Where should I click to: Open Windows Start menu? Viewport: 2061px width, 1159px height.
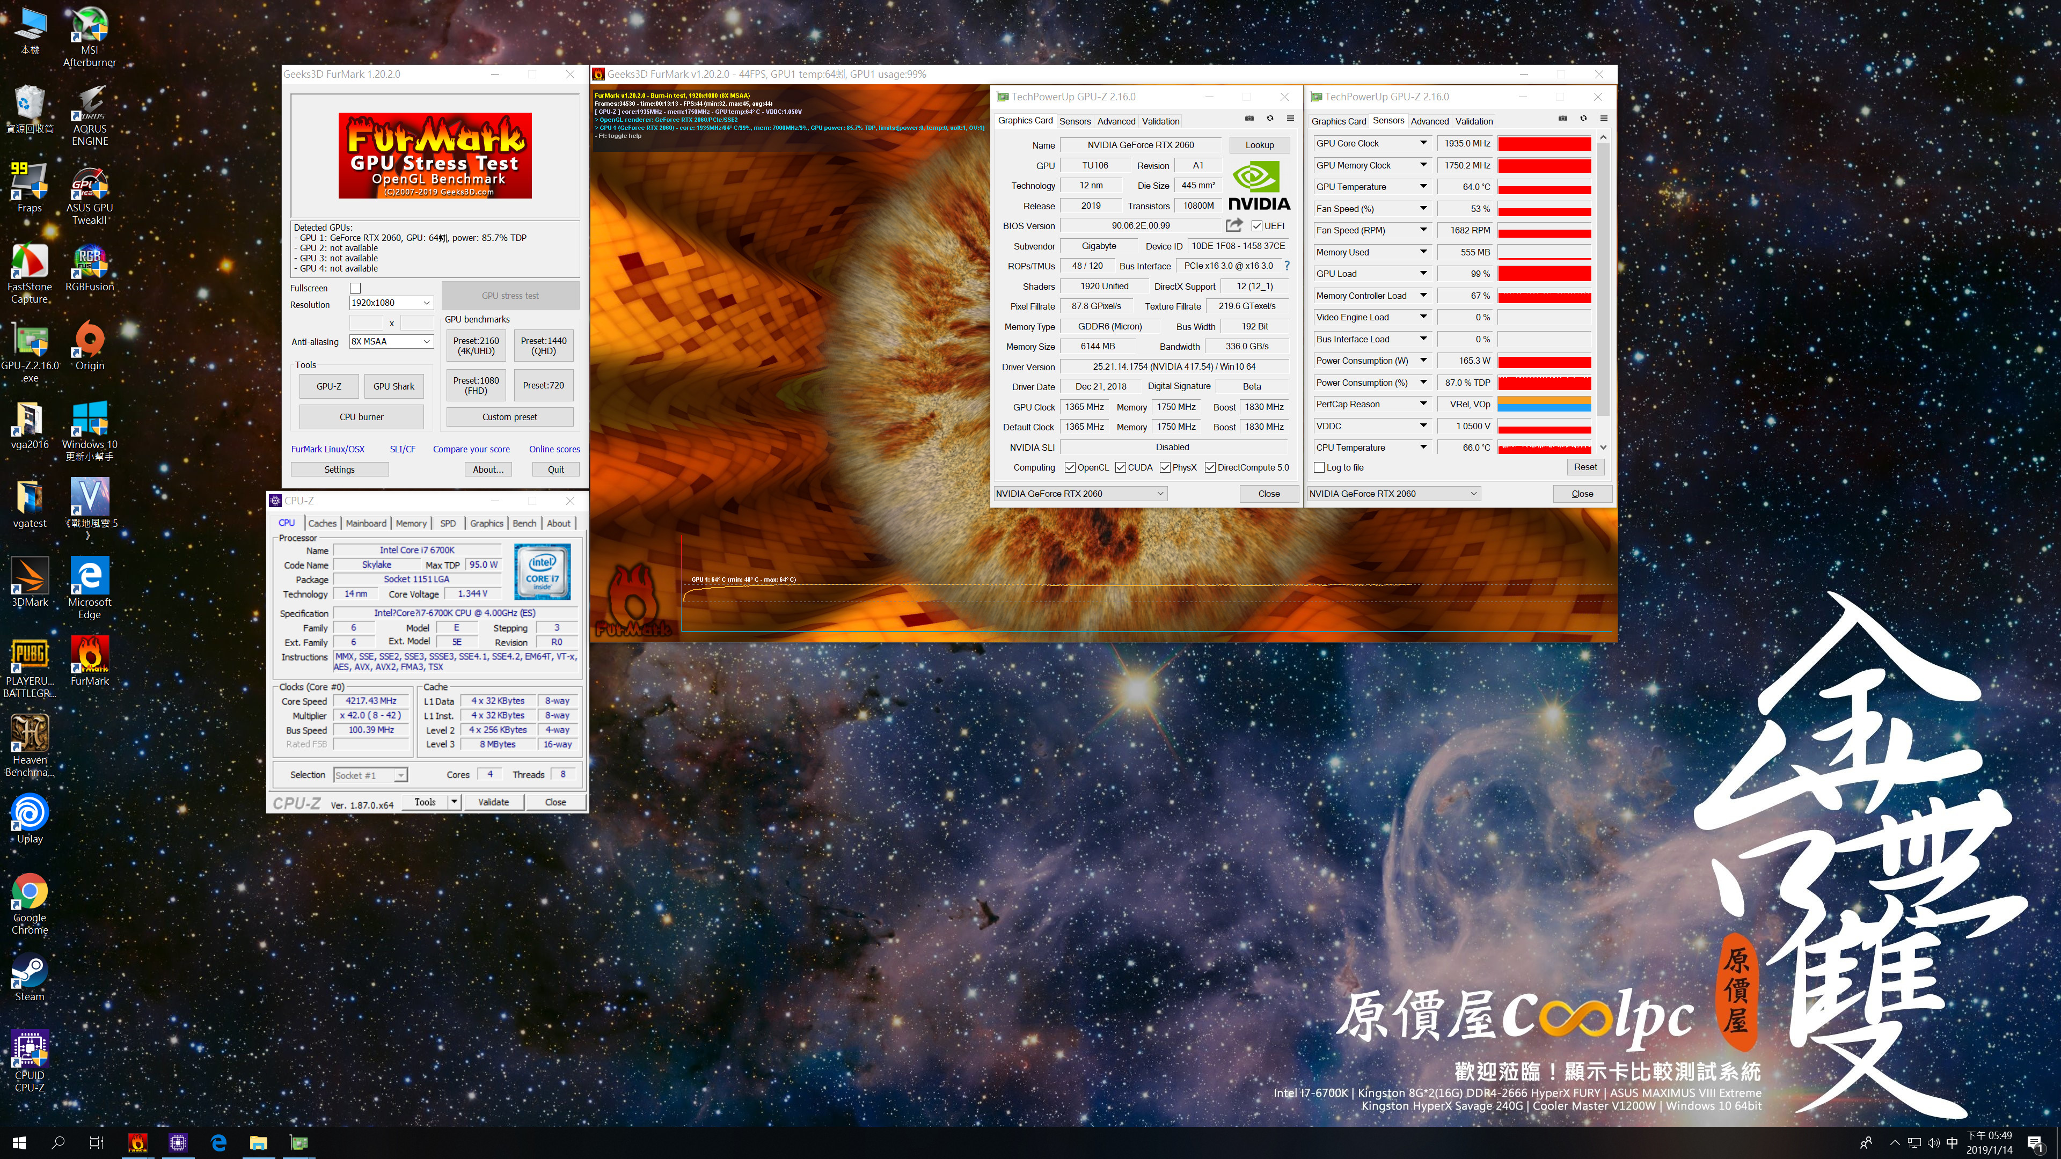pos(19,1143)
